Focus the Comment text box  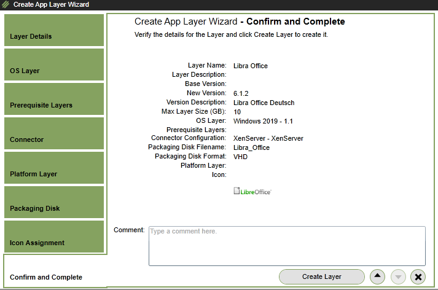[287, 246]
